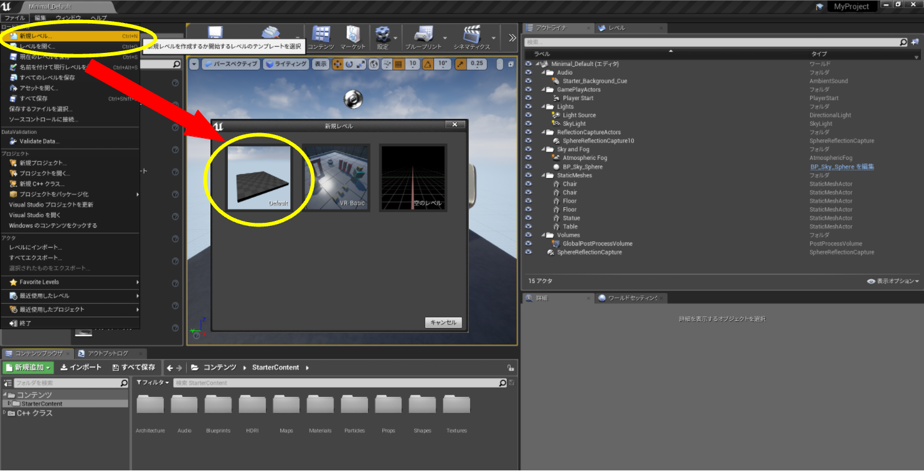
Task: Toggle visibility of Light Source
Action: [529, 115]
